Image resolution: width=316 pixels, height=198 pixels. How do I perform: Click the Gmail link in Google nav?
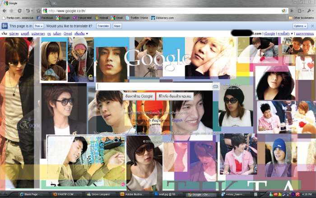68,33
